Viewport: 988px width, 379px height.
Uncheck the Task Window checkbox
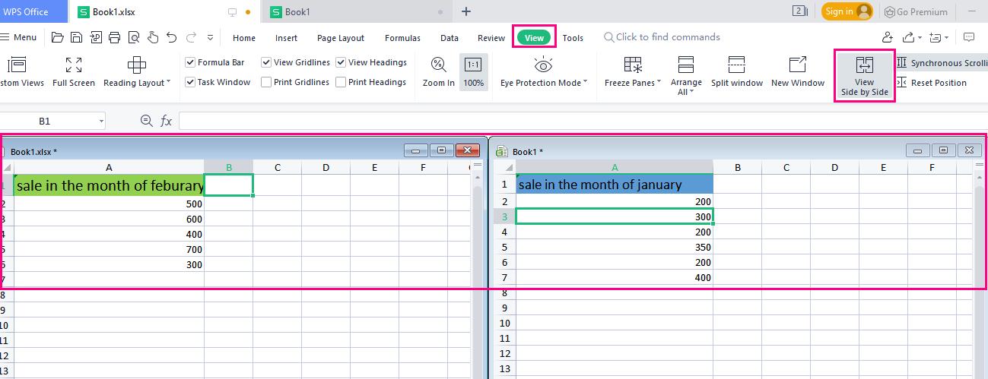point(190,82)
